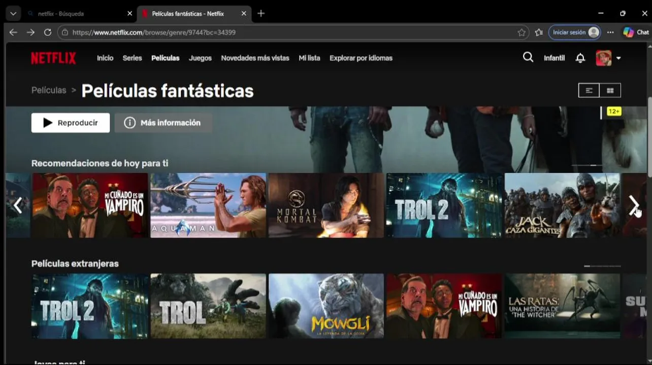652x365 pixels.
Task: Open a new browser tab
Action: coord(261,14)
